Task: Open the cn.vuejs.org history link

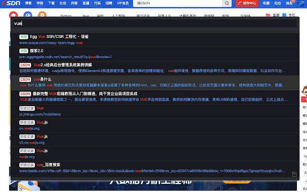Action: 29,129
